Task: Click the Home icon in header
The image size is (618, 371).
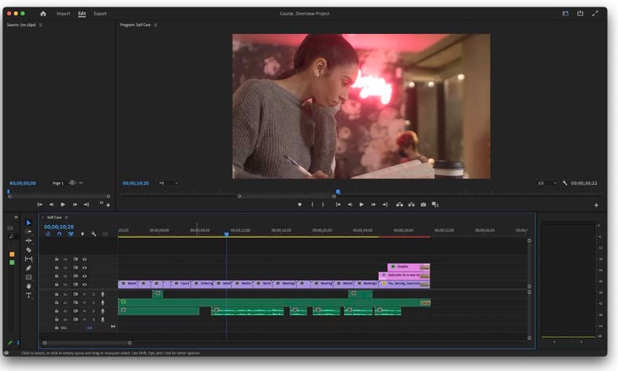Action: pos(44,13)
